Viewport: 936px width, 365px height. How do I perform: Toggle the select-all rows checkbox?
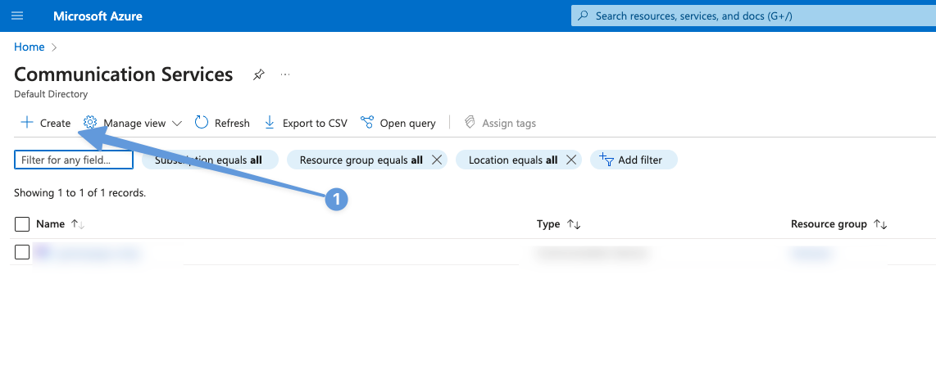point(22,224)
